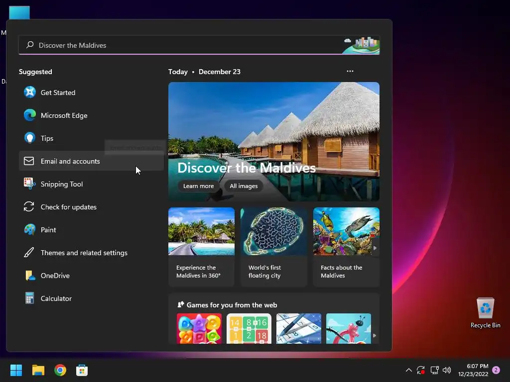Click the Games for you from the web heading
The width and height of the screenshot is (510, 382).
click(x=232, y=305)
